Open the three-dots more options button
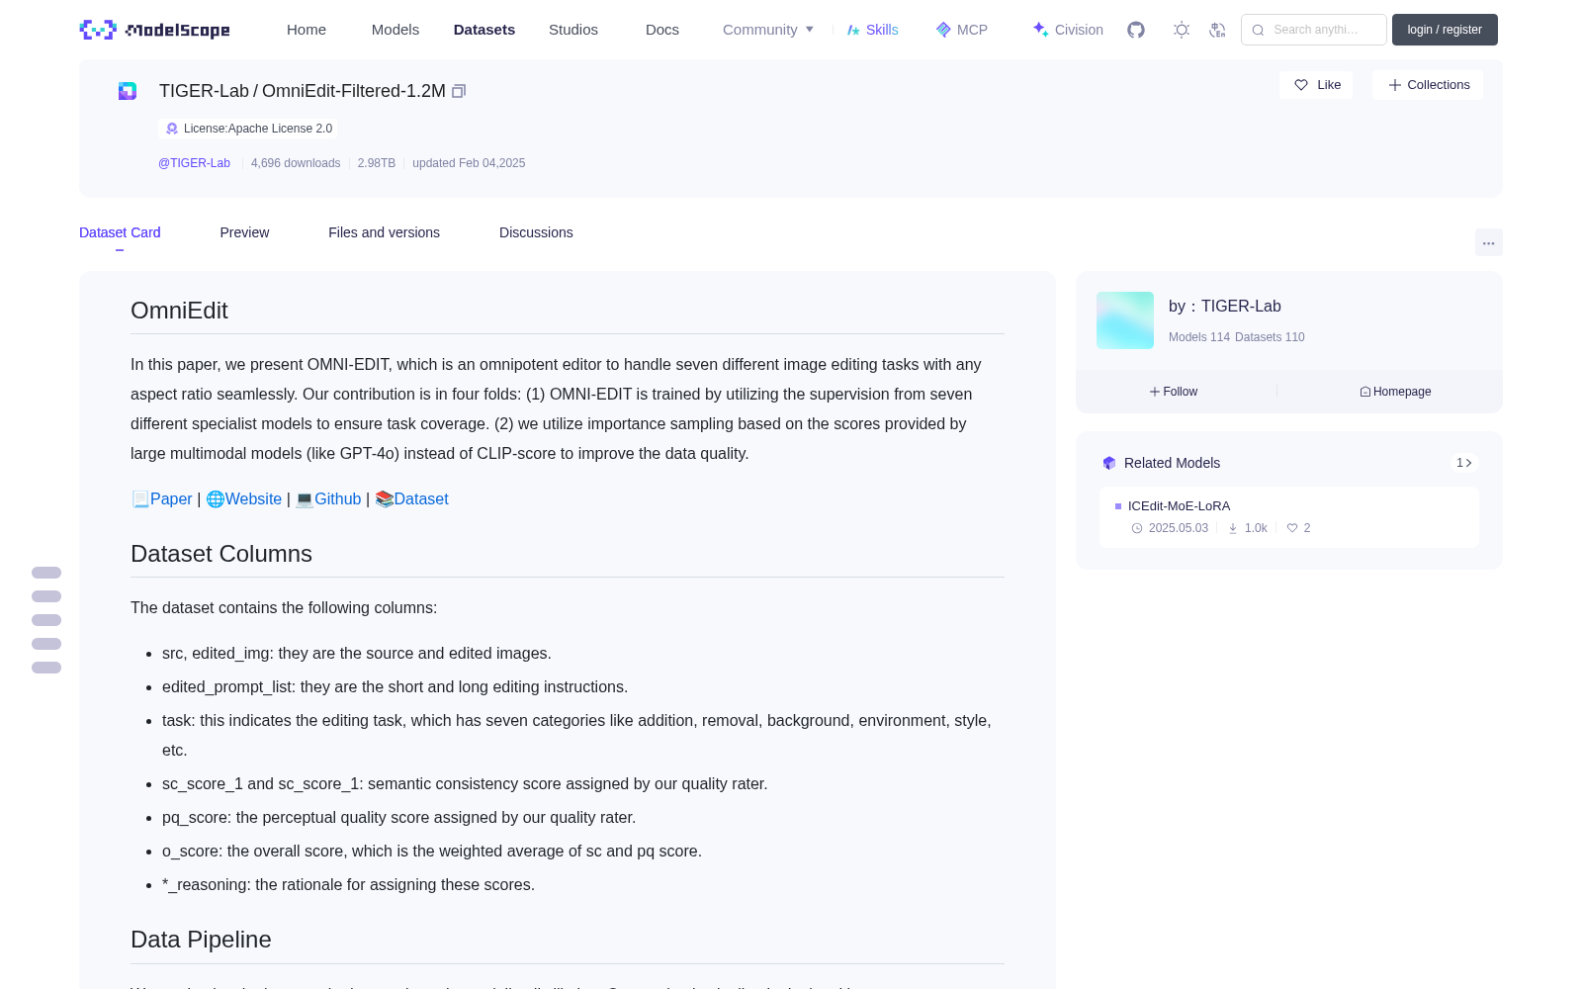 [x=1489, y=242]
